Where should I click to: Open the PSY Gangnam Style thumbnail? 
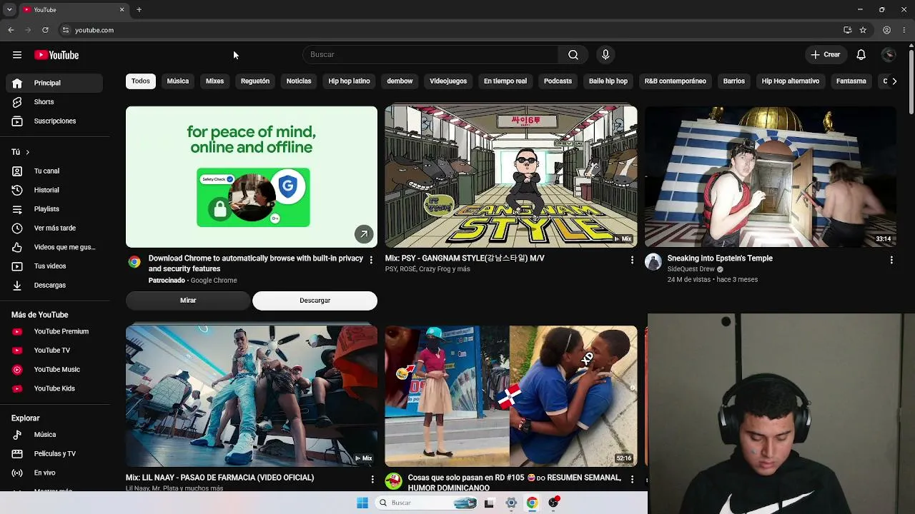tap(511, 177)
